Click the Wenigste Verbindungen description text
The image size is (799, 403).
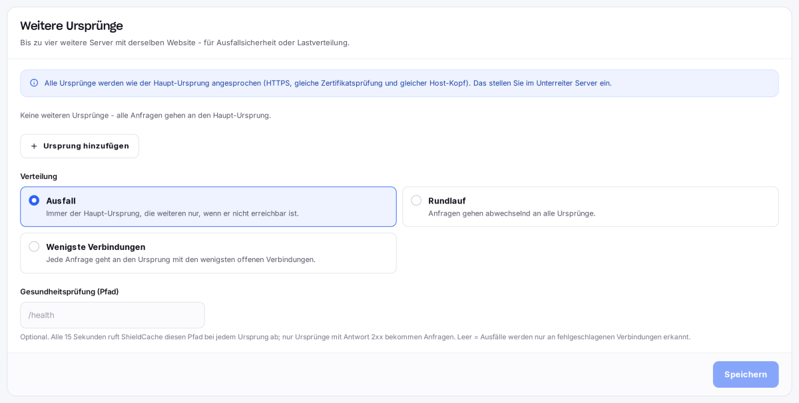180,259
